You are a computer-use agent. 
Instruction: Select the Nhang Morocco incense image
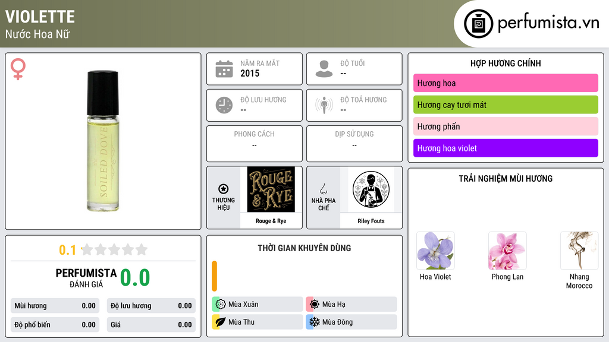[579, 251]
